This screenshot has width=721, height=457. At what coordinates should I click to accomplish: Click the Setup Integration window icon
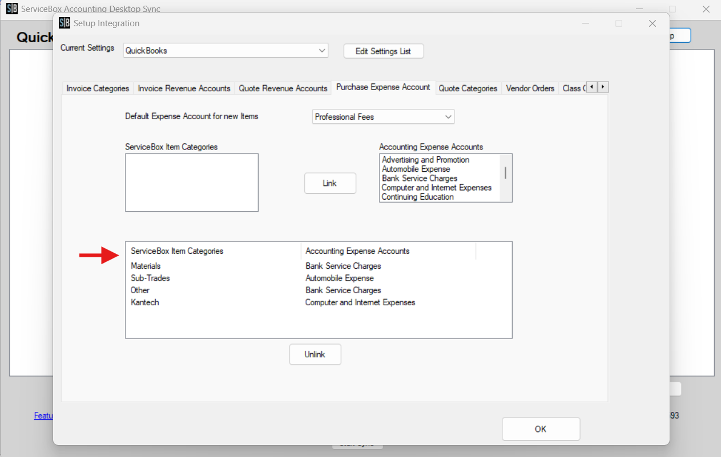point(65,23)
